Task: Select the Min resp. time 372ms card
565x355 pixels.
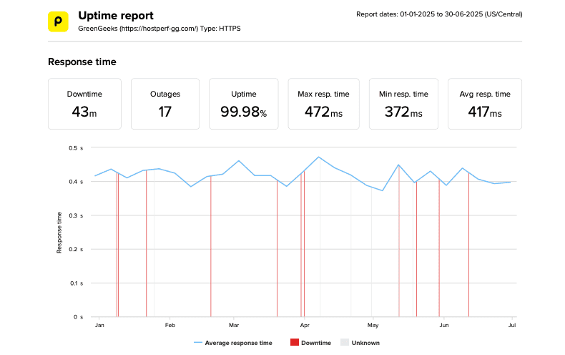Action: (x=403, y=104)
